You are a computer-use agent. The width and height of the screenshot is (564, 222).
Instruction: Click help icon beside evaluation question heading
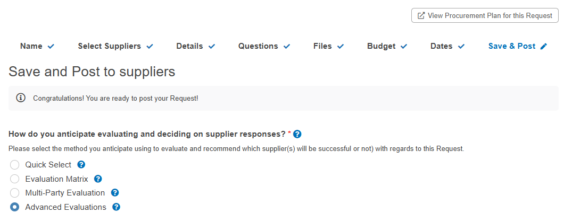click(297, 134)
